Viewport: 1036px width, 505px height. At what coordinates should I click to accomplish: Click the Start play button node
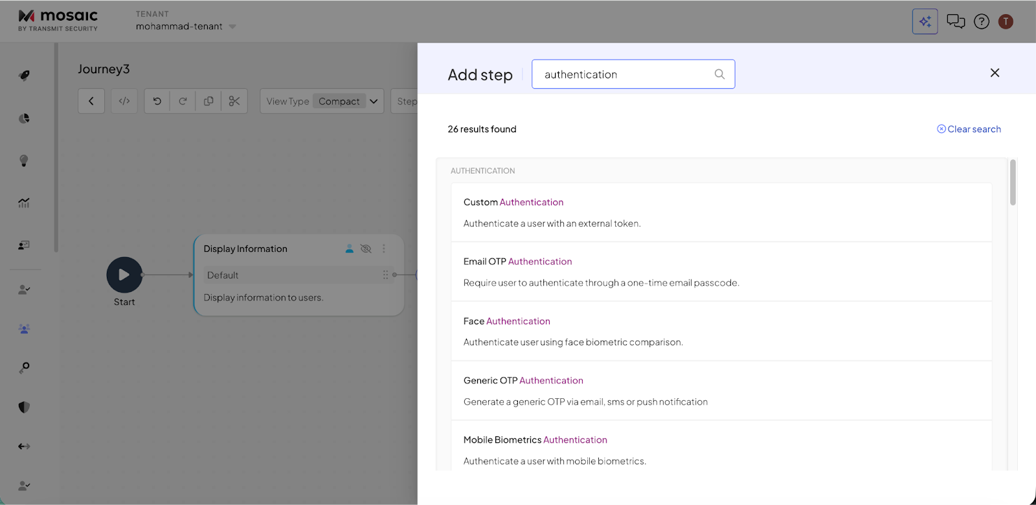(124, 275)
